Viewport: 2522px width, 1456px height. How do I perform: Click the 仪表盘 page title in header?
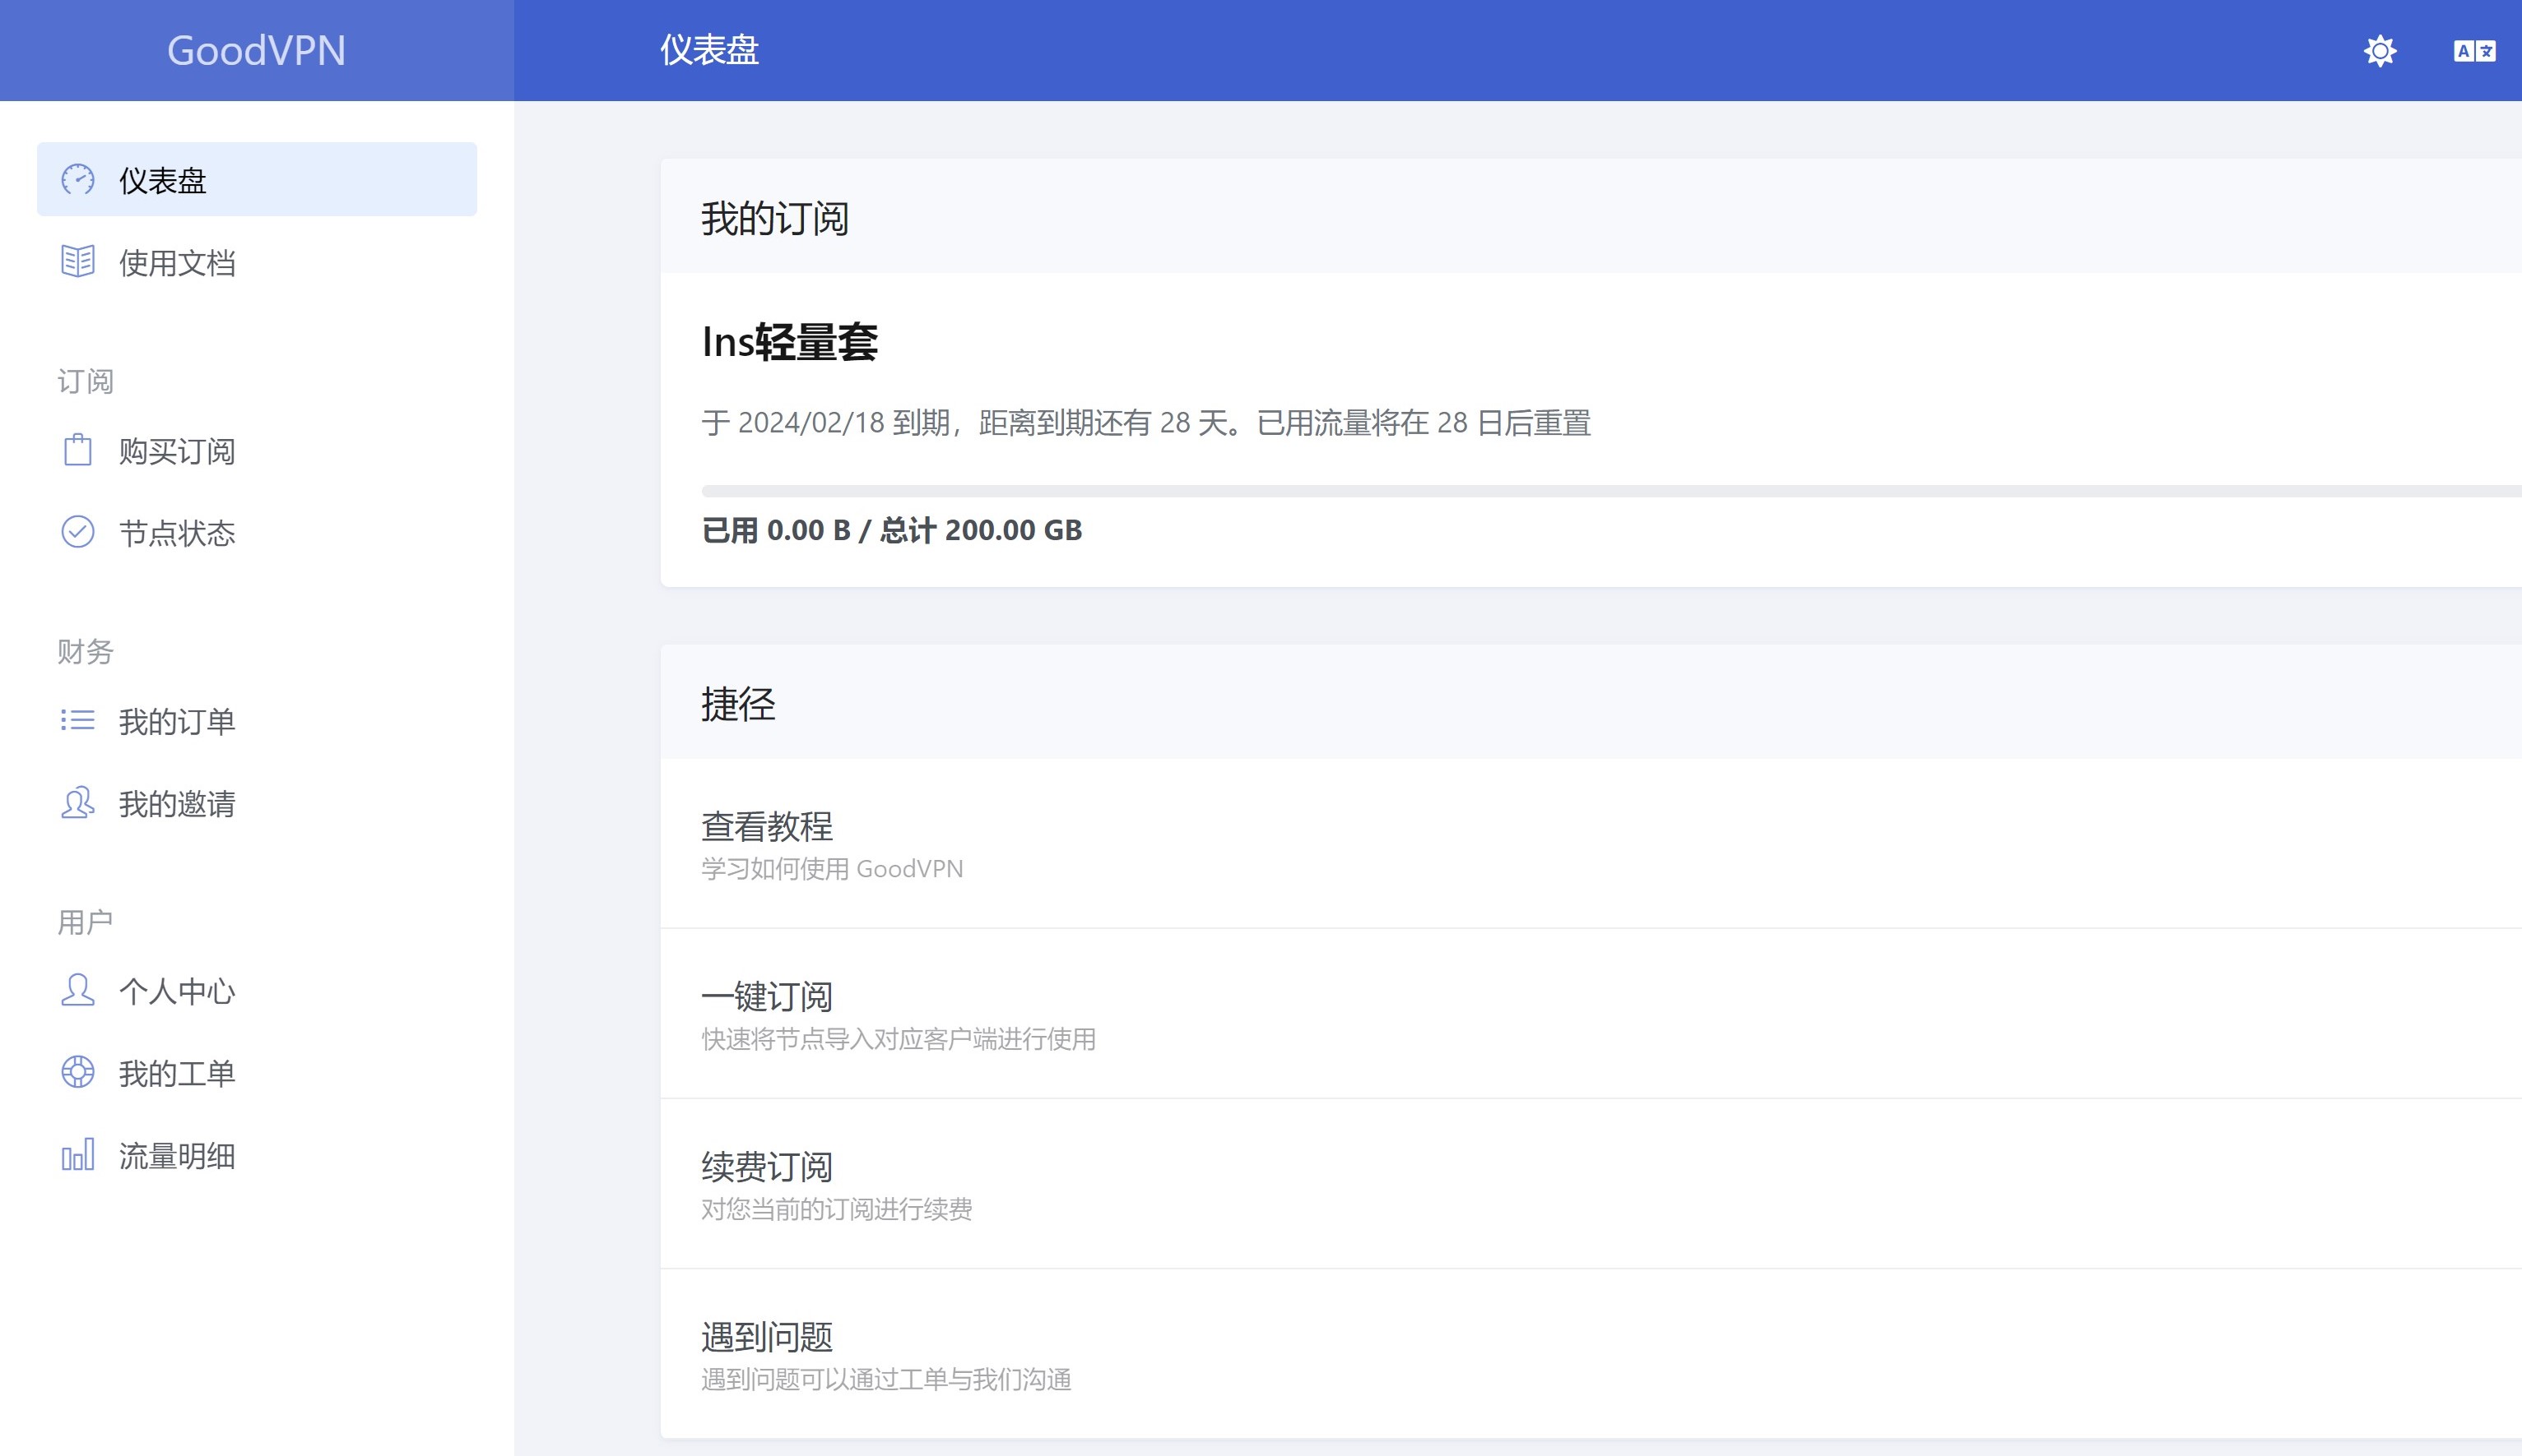tap(708, 50)
